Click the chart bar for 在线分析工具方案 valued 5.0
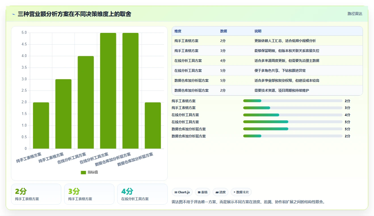The image size is (374, 216). (x=108, y=91)
